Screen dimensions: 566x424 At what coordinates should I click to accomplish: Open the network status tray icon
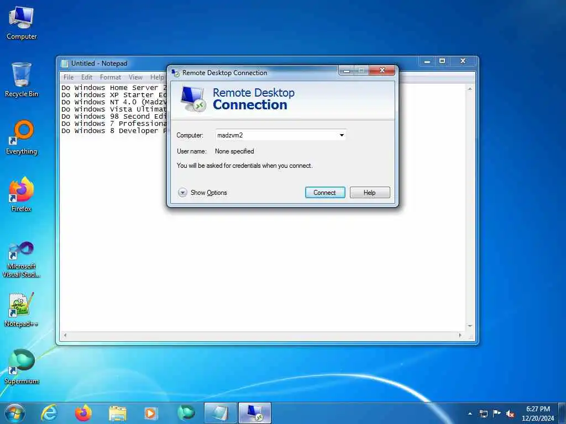pyautogui.click(x=483, y=414)
